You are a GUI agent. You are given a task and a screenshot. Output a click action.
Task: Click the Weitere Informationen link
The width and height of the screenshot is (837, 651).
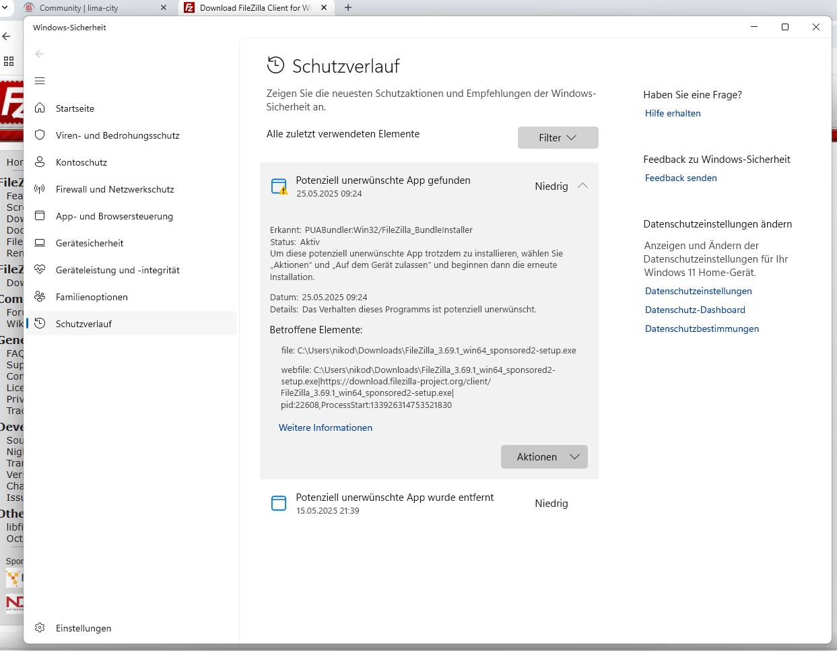325,428
